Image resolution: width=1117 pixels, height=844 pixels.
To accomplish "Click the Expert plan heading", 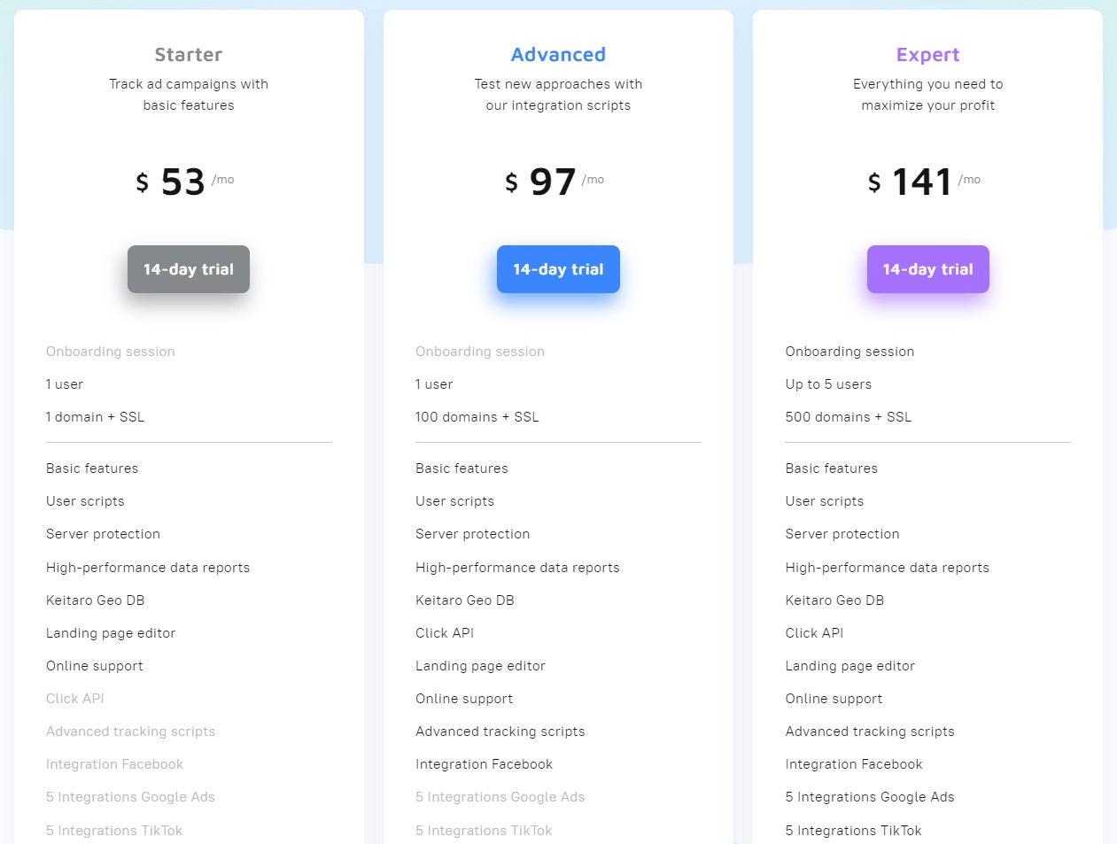I will click(x=927, y=55).
